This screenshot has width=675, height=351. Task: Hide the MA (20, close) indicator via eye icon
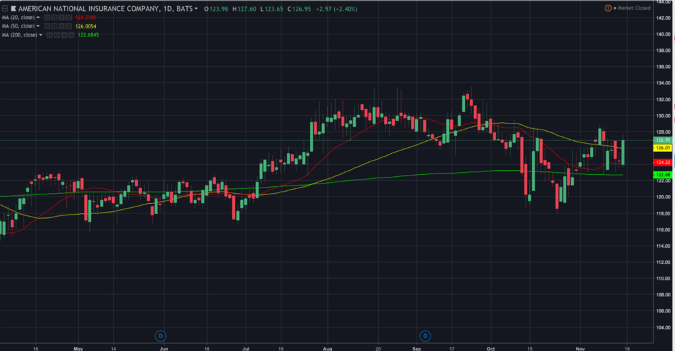tap(47, 17)
